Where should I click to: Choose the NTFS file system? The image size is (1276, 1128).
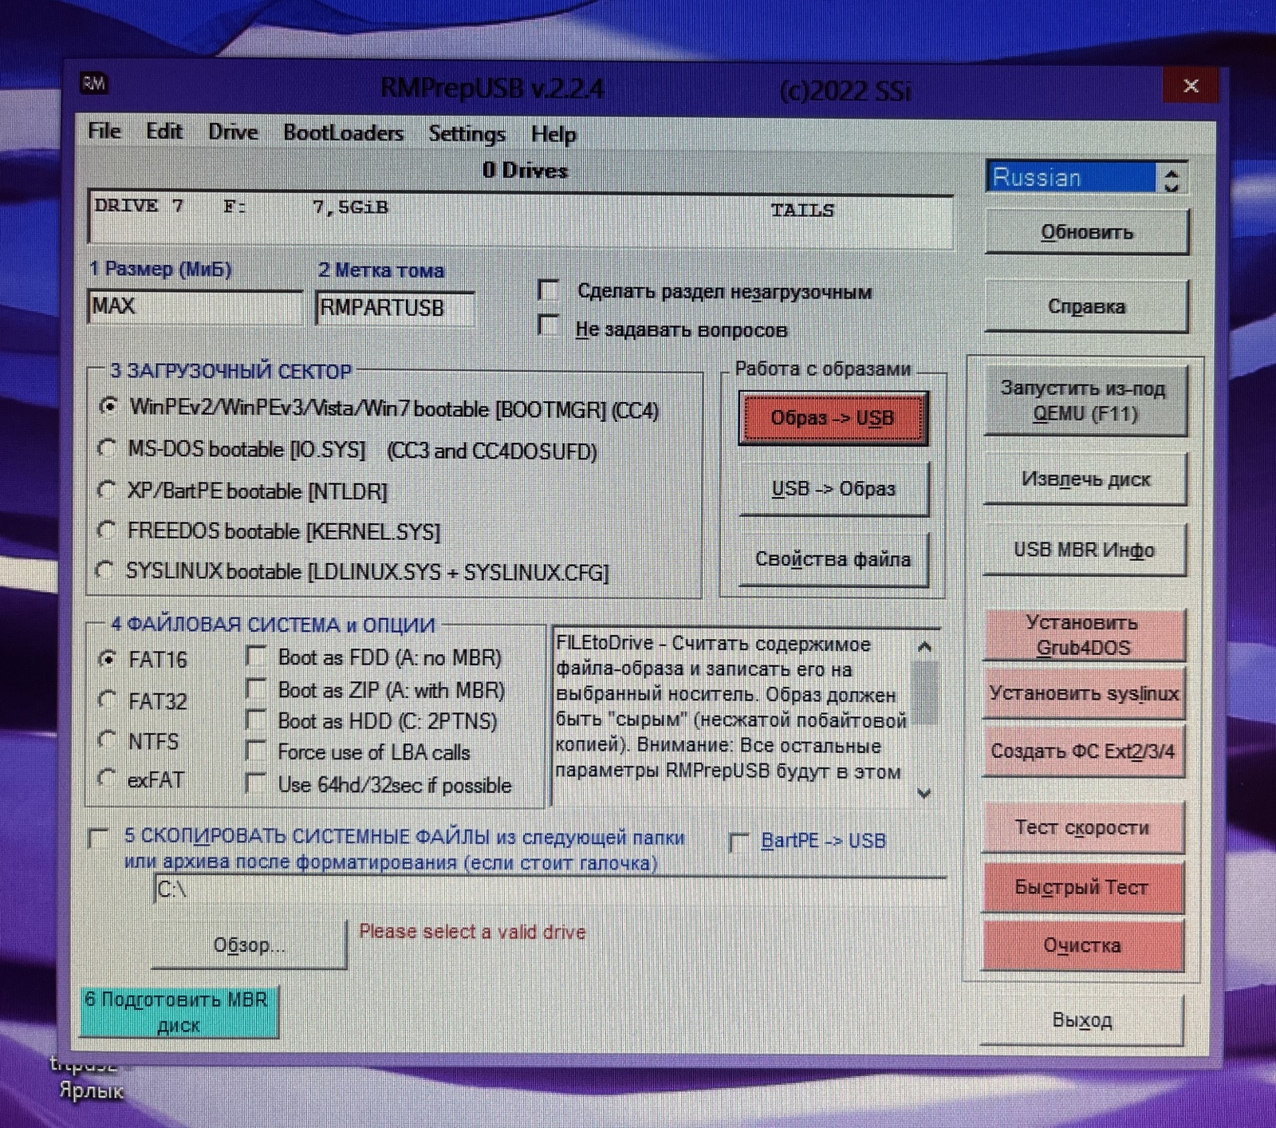pyautogui.click(x=106, y=740)
